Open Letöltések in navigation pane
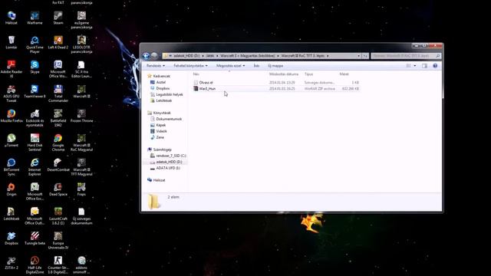The height and width of the screenshot is (276, 491). [163, 100]
